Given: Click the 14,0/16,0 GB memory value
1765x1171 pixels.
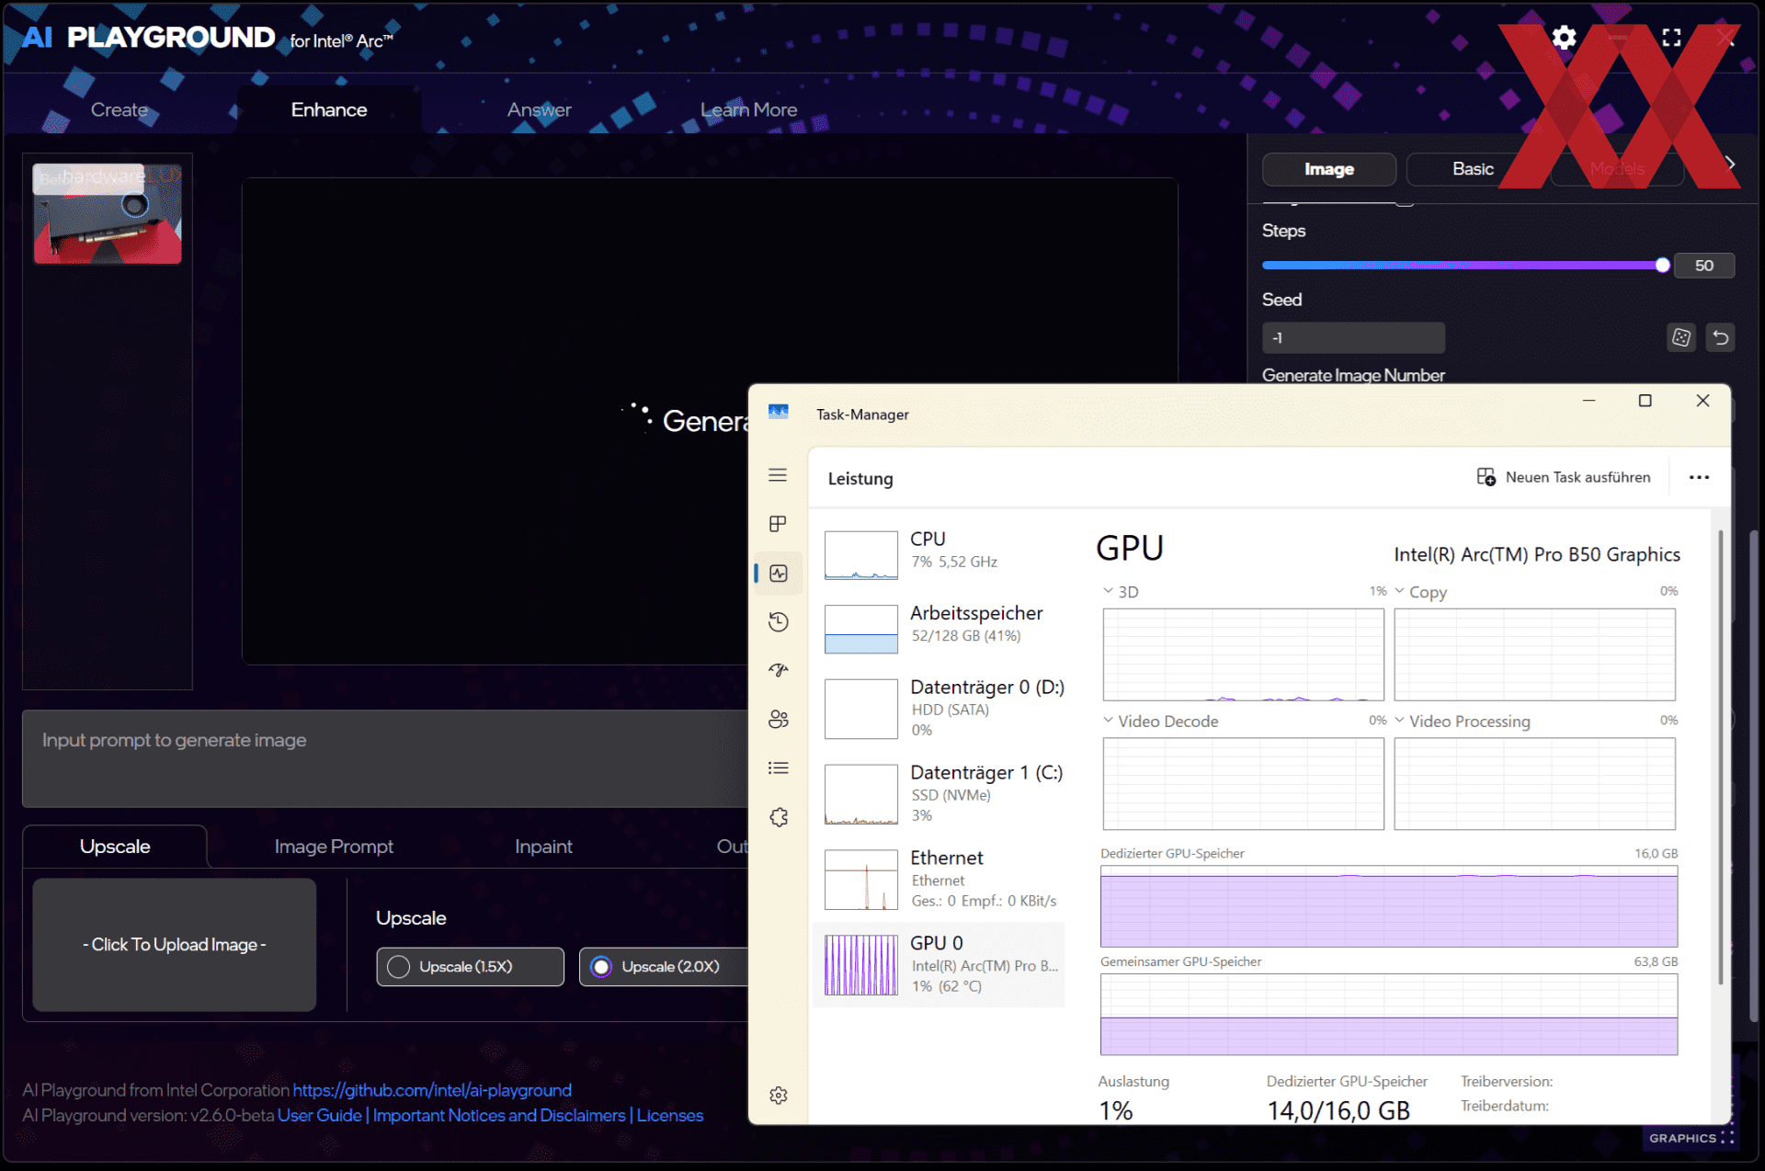Looking at the screenshot, I should [x=1338, y=1110].
